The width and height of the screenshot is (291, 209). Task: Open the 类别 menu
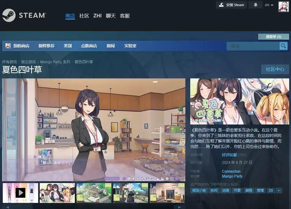pyautogui.click(x=68, y=46)
